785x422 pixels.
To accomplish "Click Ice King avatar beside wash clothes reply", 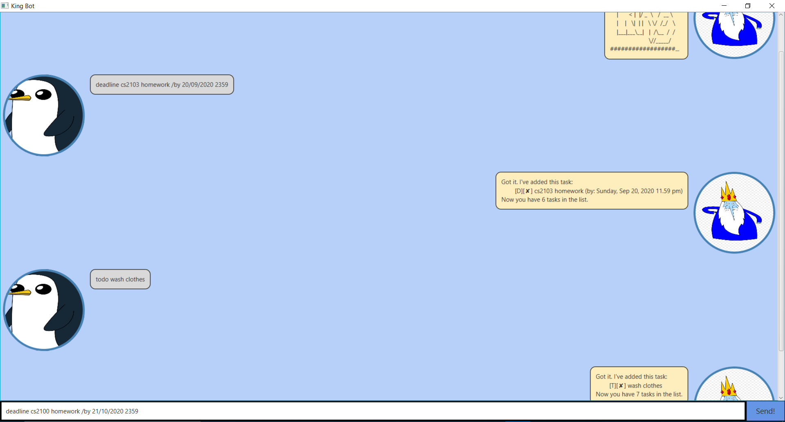I will coord(734,384).
